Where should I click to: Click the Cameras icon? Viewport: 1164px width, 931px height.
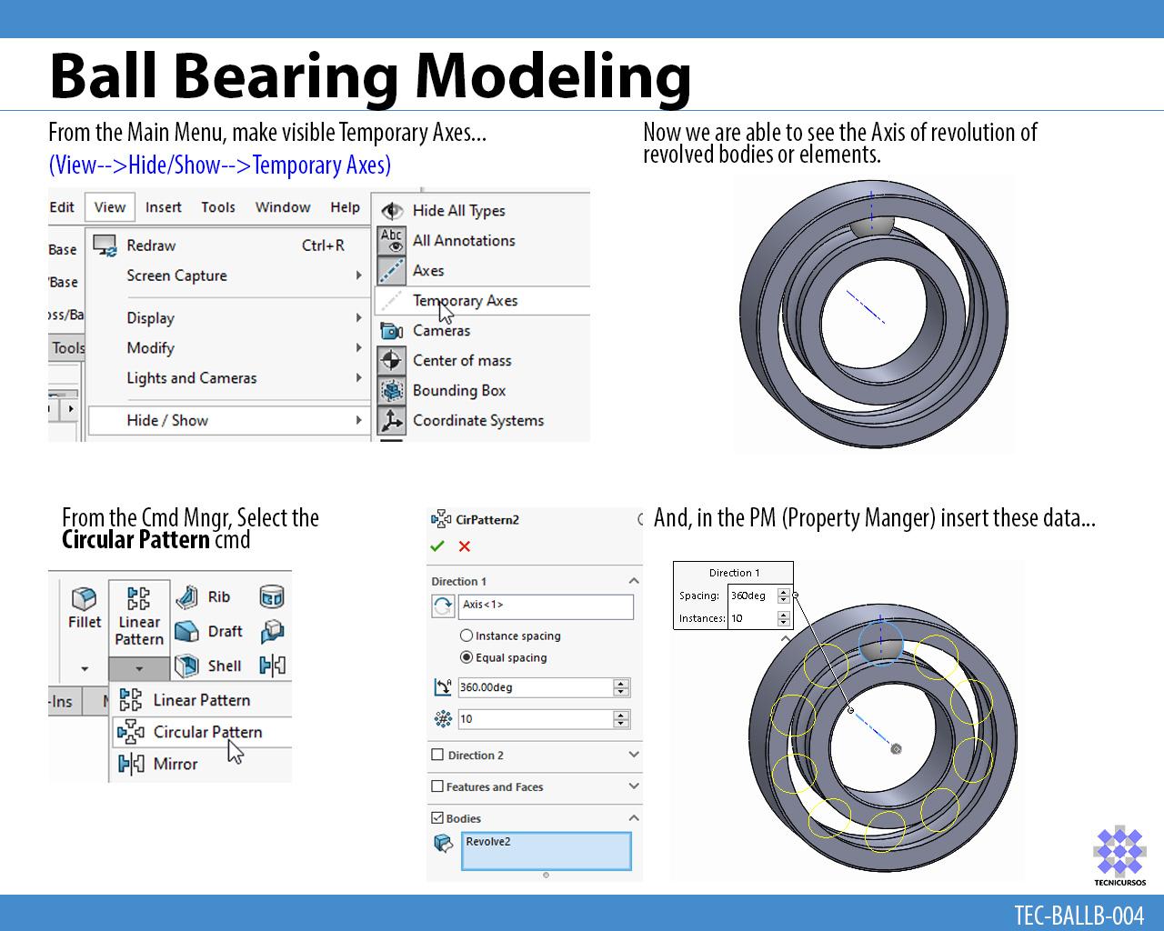point(392,331)
